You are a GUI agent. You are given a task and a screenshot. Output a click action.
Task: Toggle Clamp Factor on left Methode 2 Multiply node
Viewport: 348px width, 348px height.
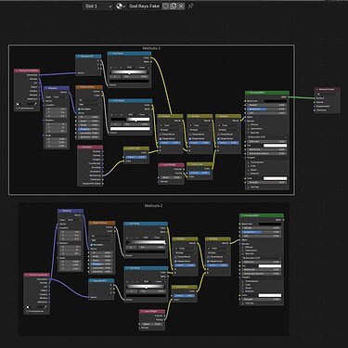click(x=176, y=261)
